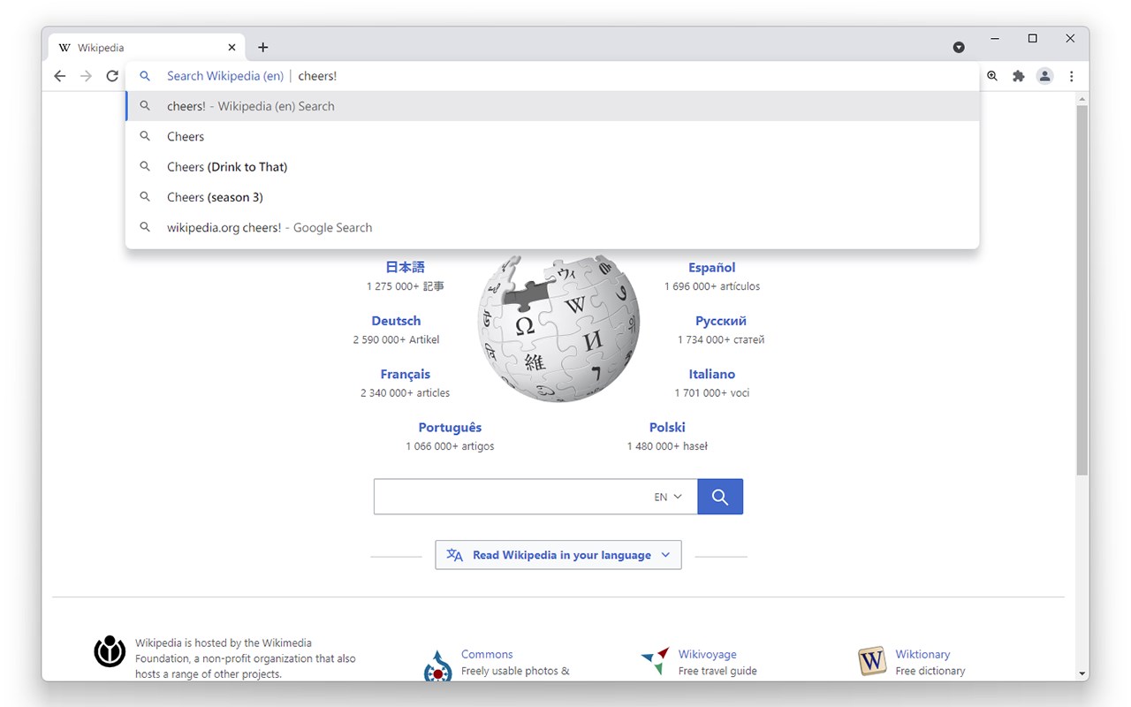Reload the Wikipedia page
The width and height of the screenshot is (1131, 707).
point(112,76)
